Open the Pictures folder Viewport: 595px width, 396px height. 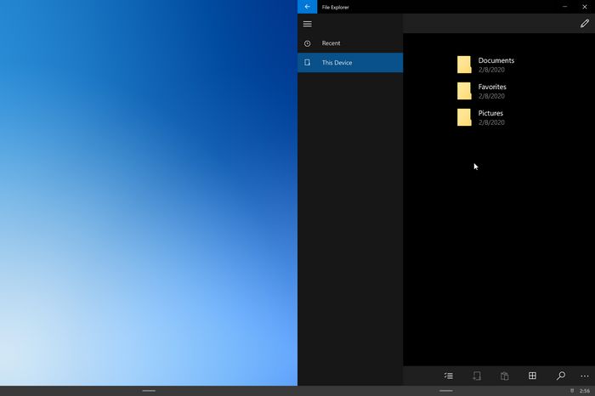[490, 113]
